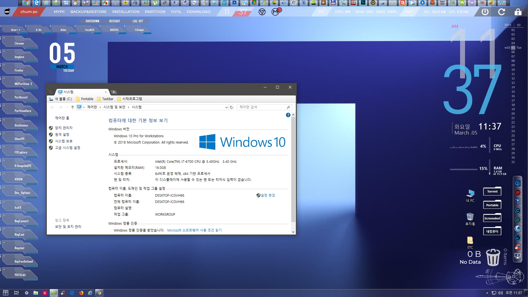Click the large trash can widget
This screenshot has width=528, height=297.
493,257
